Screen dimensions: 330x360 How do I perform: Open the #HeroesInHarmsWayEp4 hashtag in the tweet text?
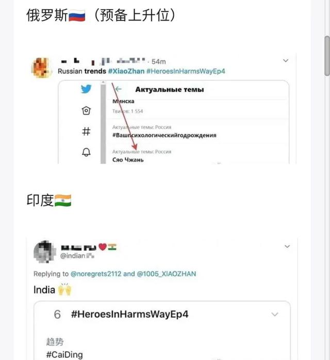186,71
